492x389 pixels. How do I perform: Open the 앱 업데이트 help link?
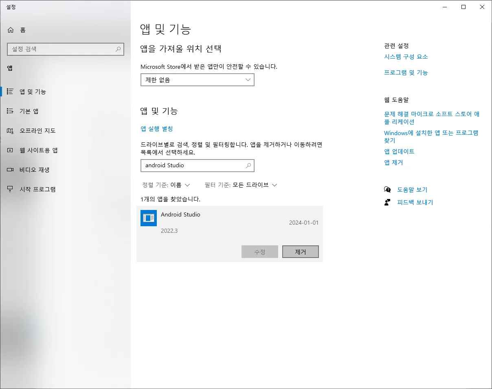[399, 151]
